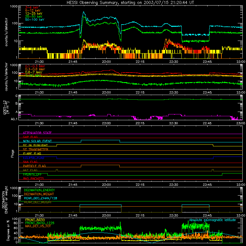Click the yellow FRONT_RATIO legend label
The image size is (246, 246).
click(35, 220)
